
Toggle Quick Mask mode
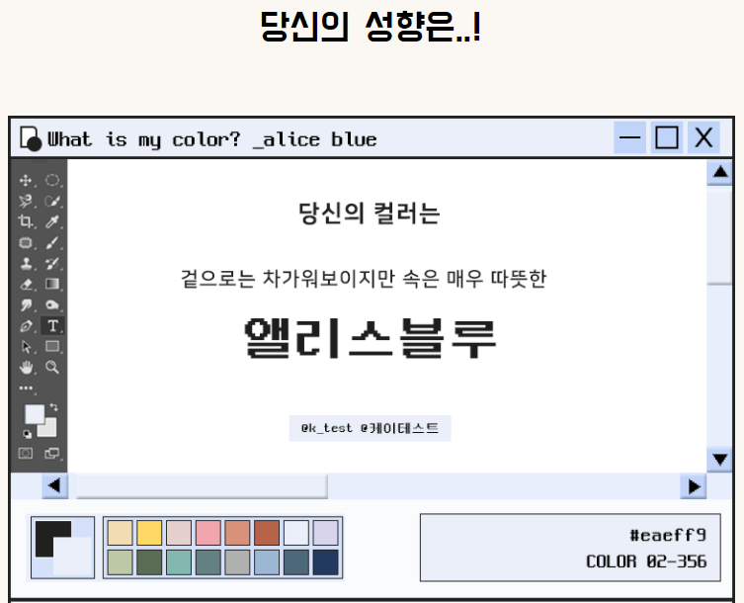click(x=26, y=453)
